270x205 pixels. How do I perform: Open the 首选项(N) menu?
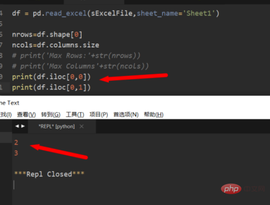click(126, 115)
